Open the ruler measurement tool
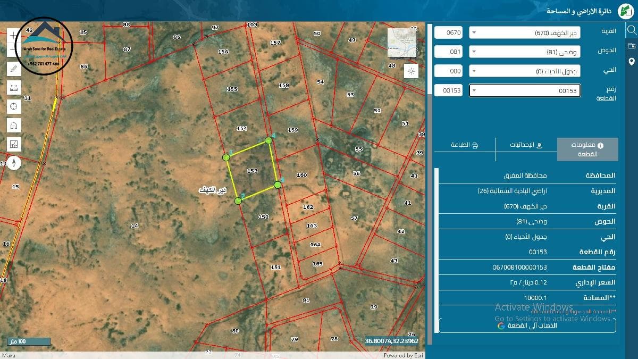Viewport: 638px width, 359px height. (14, 88)
